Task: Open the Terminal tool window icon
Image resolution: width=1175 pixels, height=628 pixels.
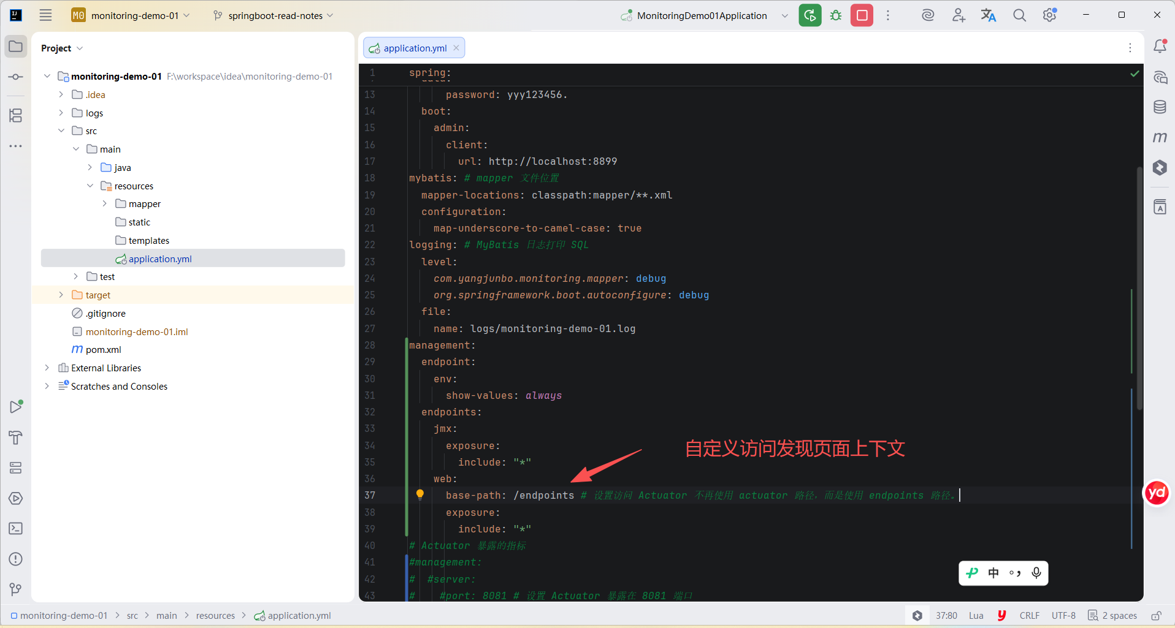Action: 16,528
